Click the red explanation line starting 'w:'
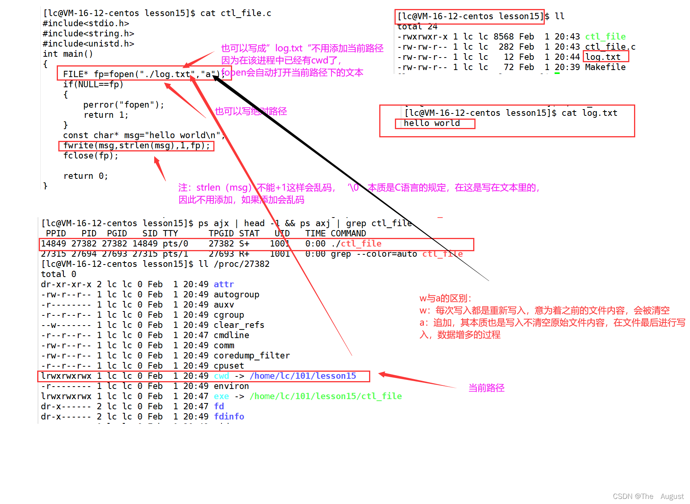This screenshot has height=504, width=690. tap(544, 311)
